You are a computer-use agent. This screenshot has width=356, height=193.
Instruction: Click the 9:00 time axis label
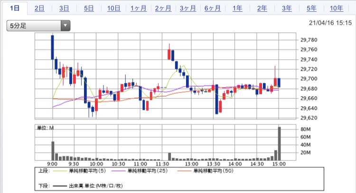pos(52,164)
